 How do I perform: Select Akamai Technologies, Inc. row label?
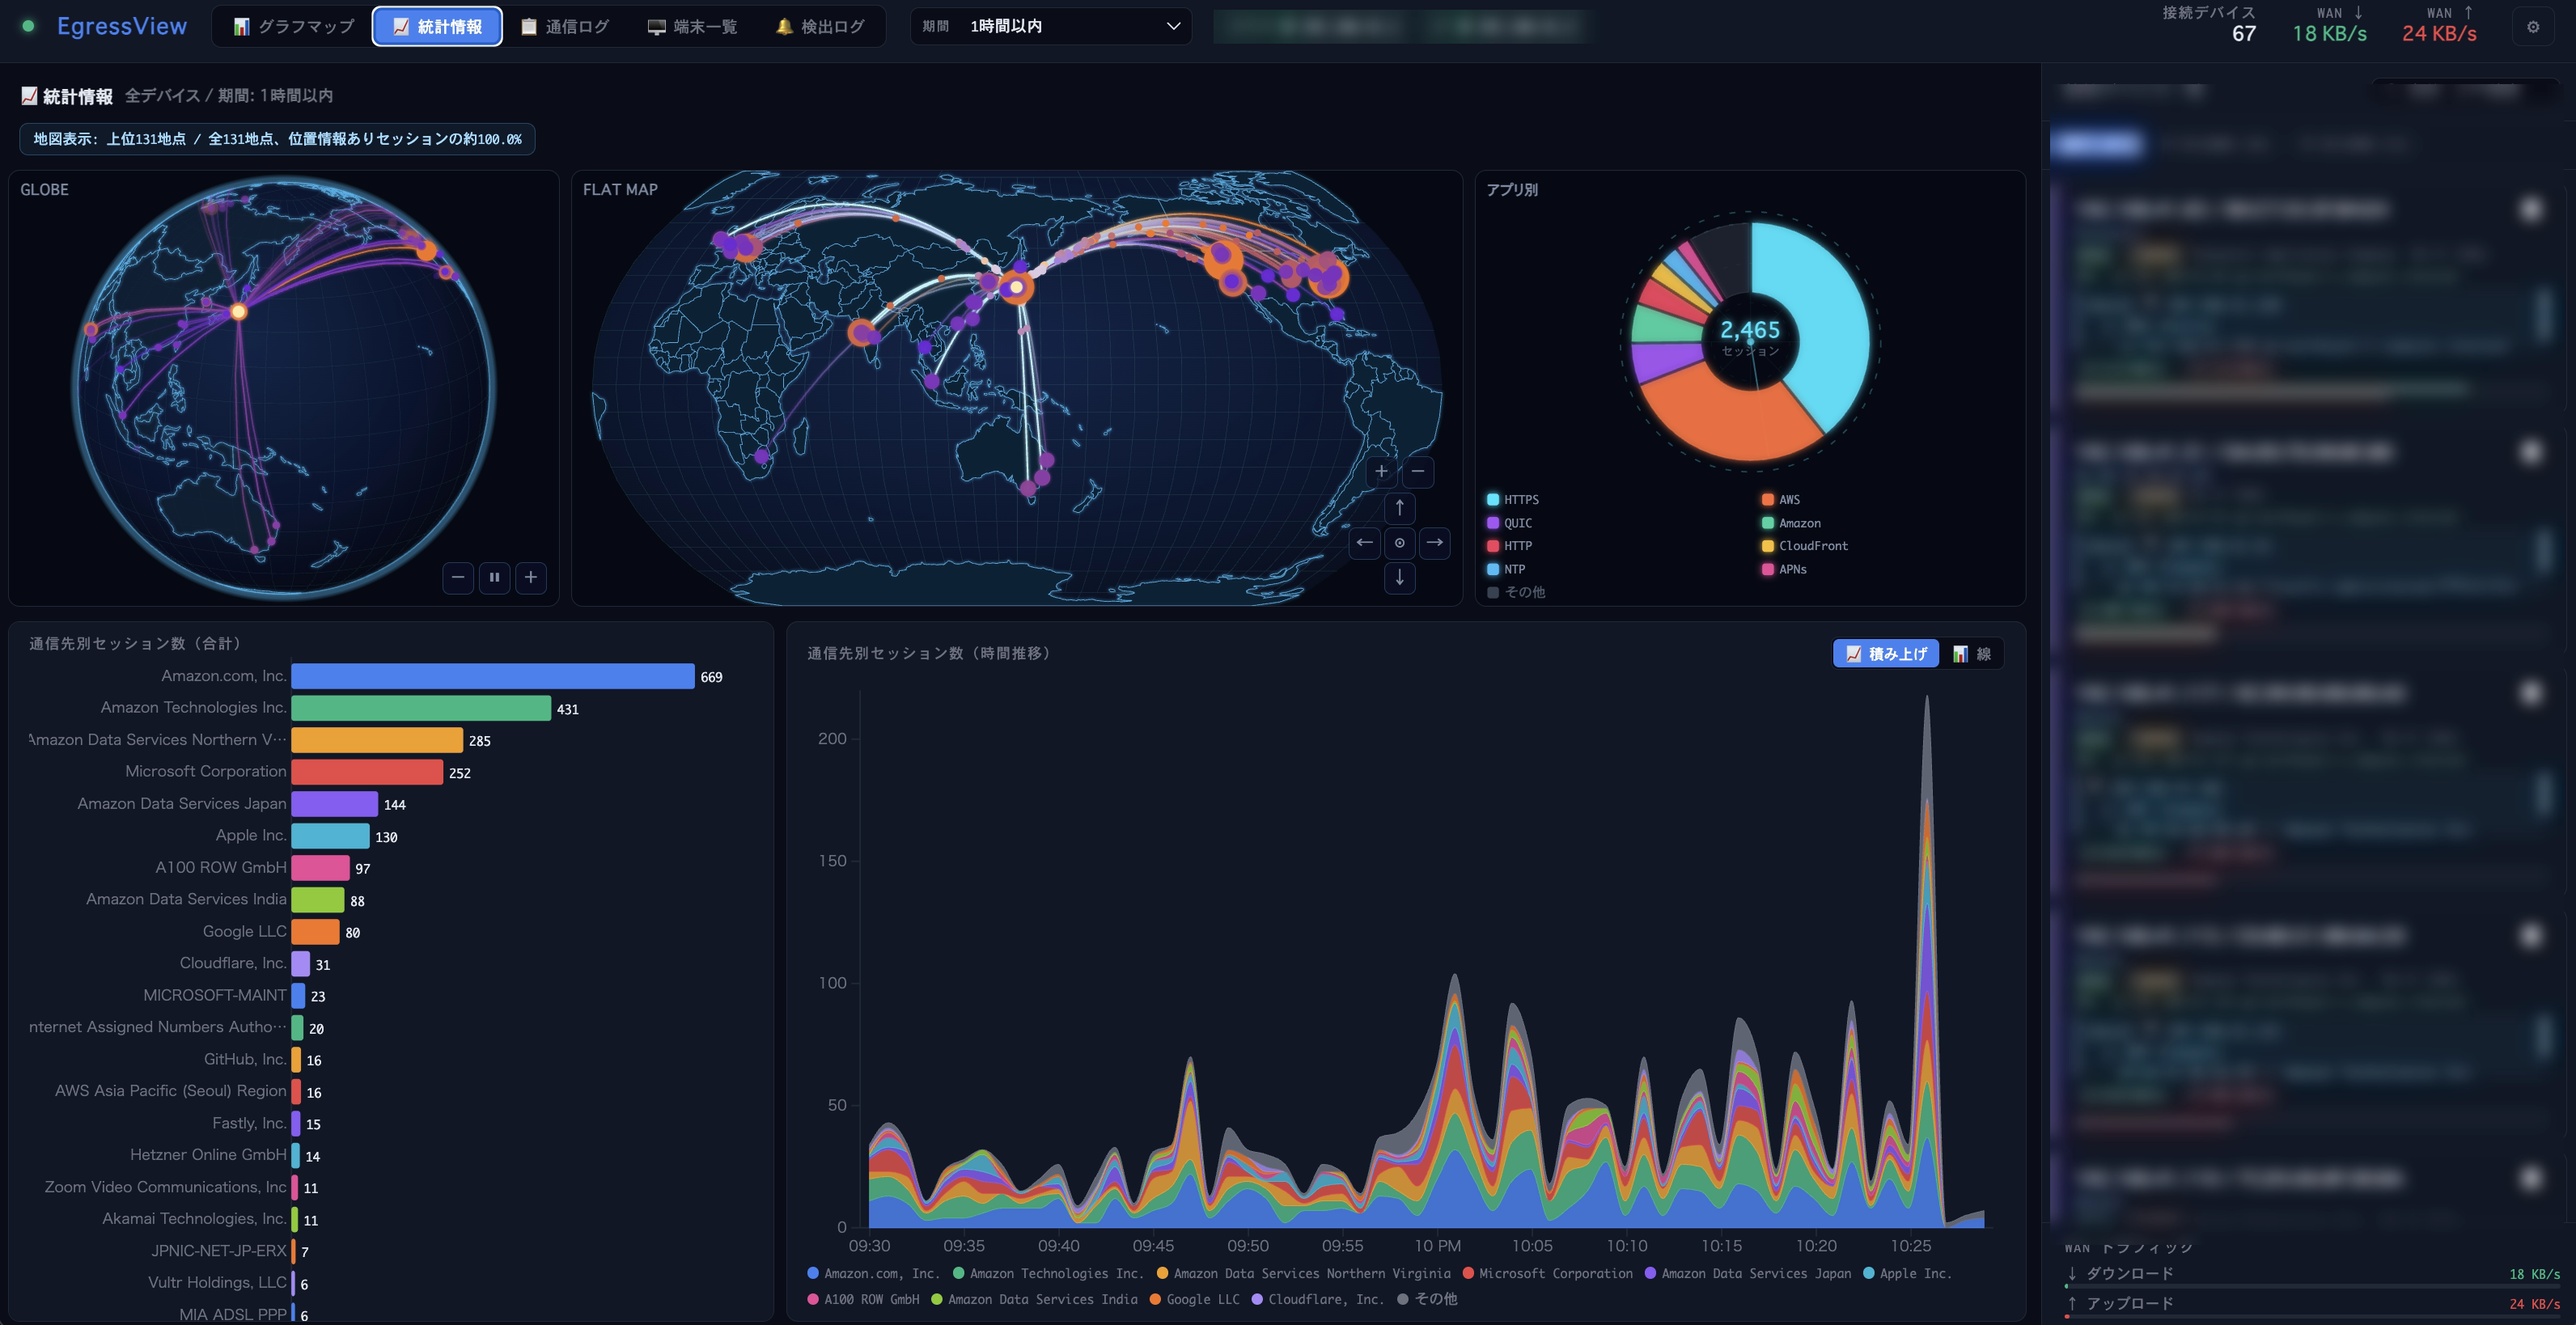(x=194, y=1219)
